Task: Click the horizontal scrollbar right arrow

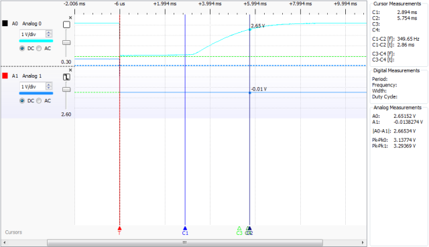Action: [363, 242]
